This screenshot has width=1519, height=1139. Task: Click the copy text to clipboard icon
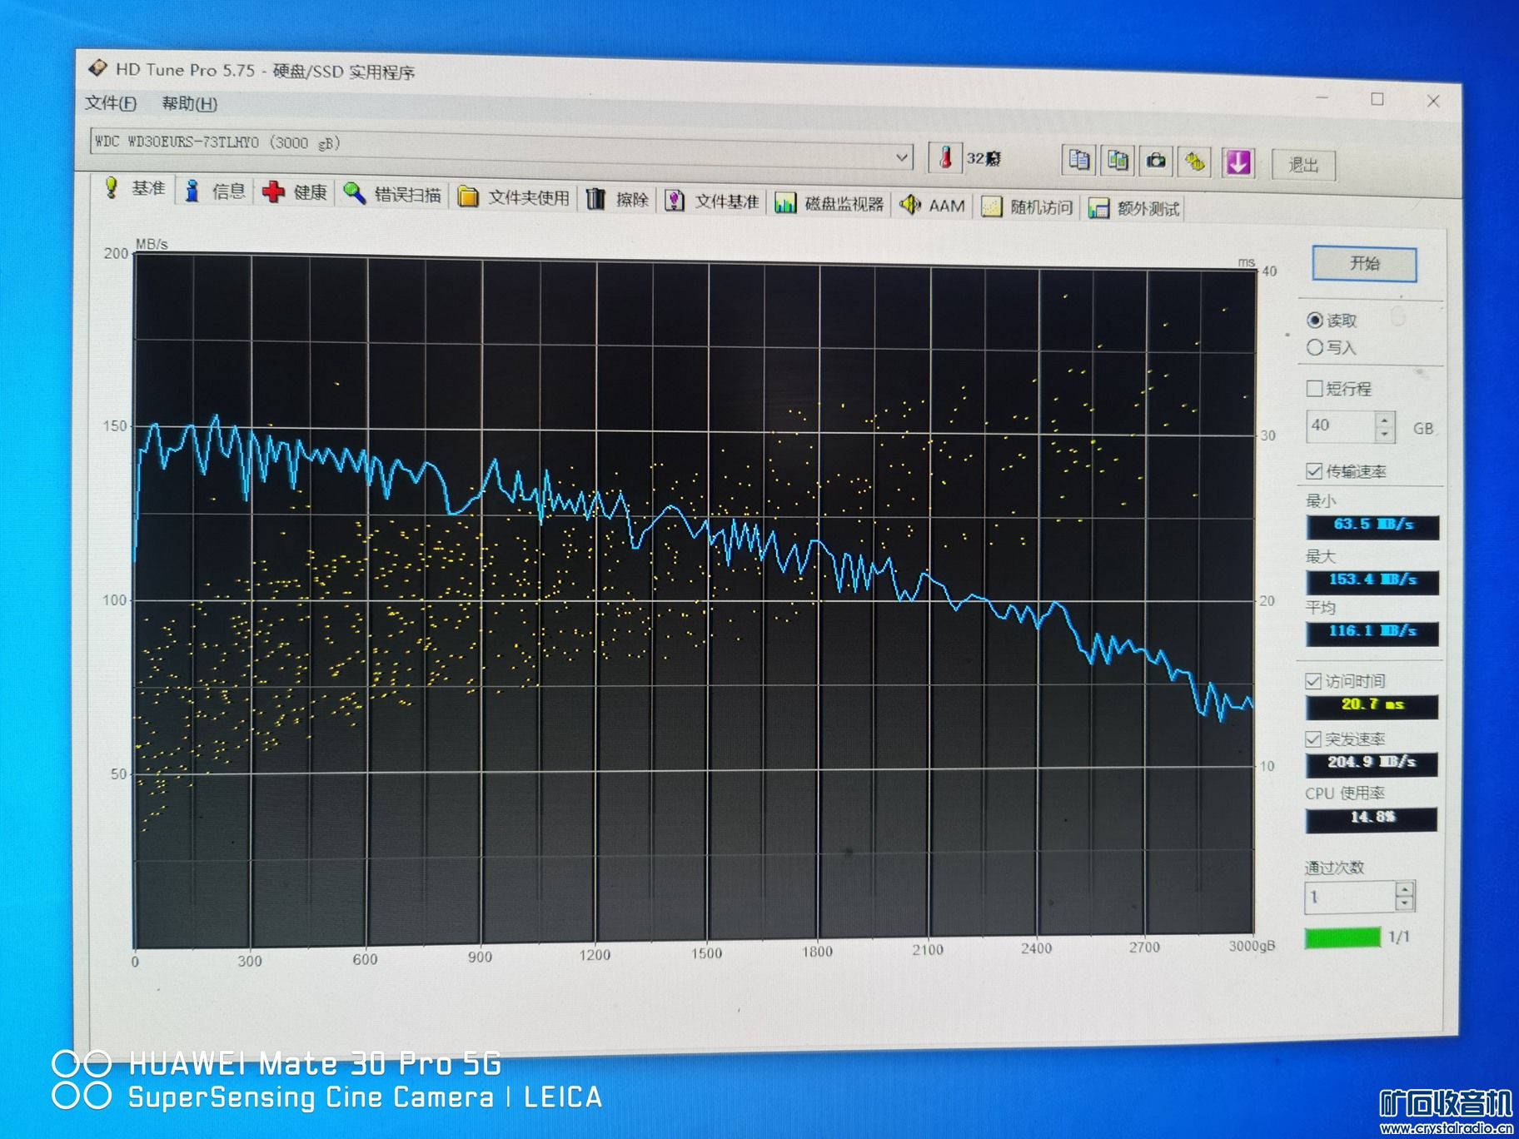coord(1078,160)
